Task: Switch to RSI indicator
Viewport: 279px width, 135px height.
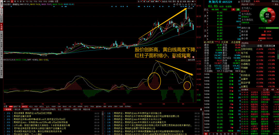Action: (36, 106)
